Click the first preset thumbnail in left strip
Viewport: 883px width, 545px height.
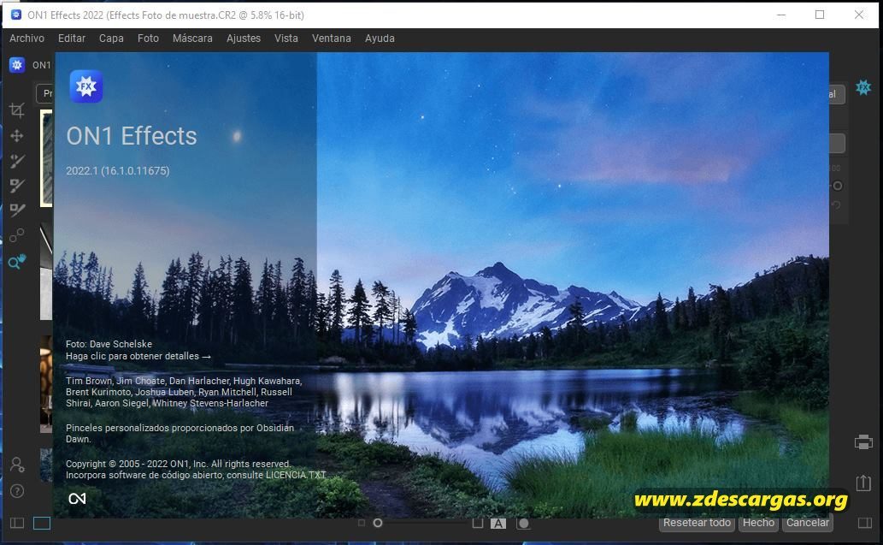click(46, 158)
